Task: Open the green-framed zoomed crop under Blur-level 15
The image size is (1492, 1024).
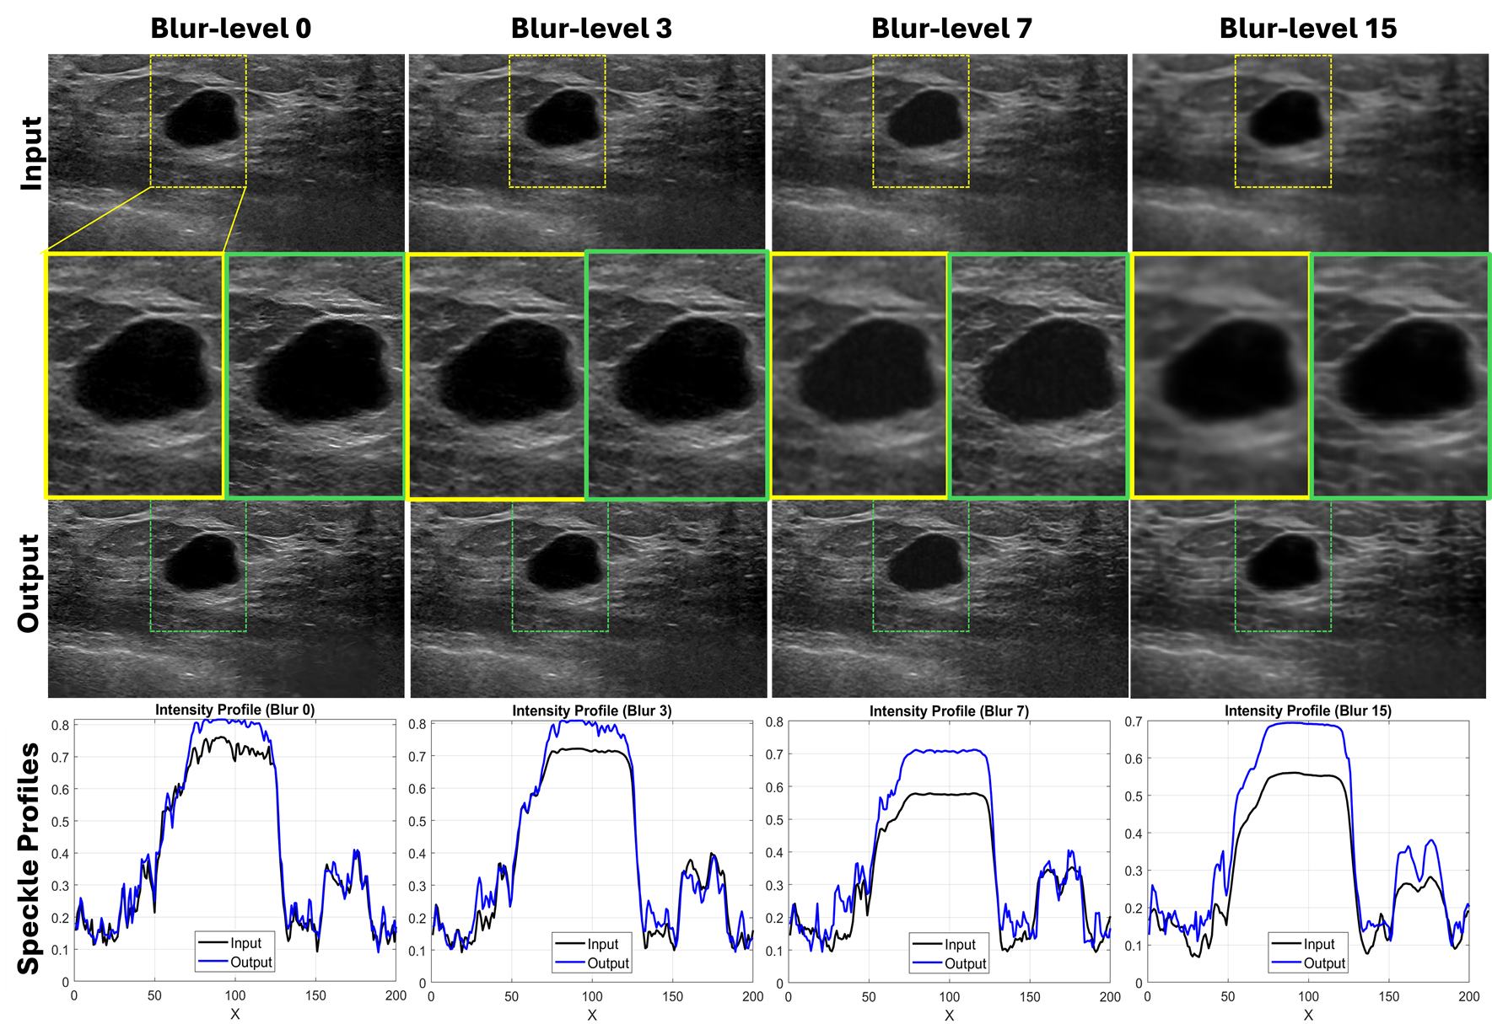Action: 1401,375
